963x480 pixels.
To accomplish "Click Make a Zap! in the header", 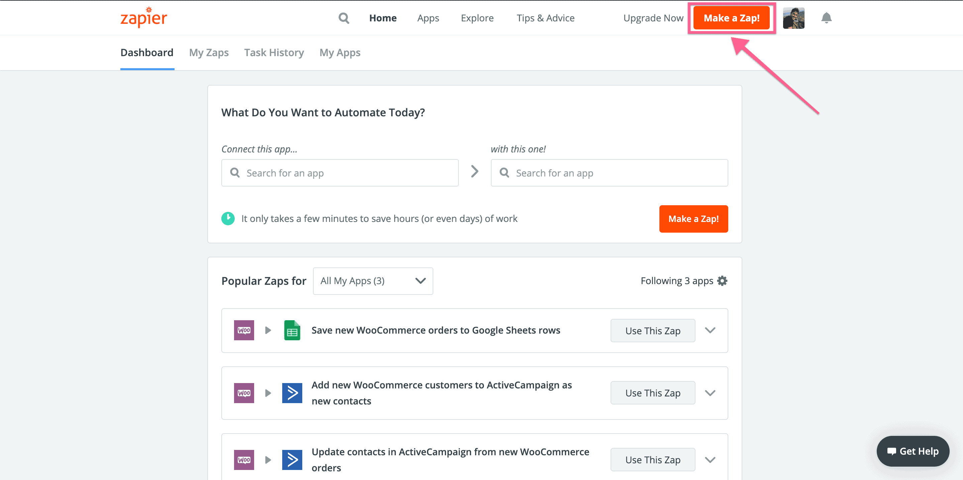I will click(732, 18).
